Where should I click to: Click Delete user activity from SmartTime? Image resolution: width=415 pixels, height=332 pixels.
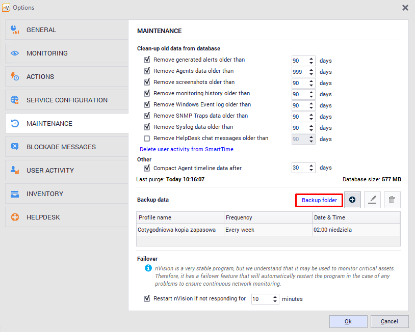coord(187,149)
